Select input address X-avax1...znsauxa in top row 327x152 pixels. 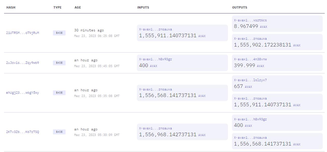click(155, 29)
